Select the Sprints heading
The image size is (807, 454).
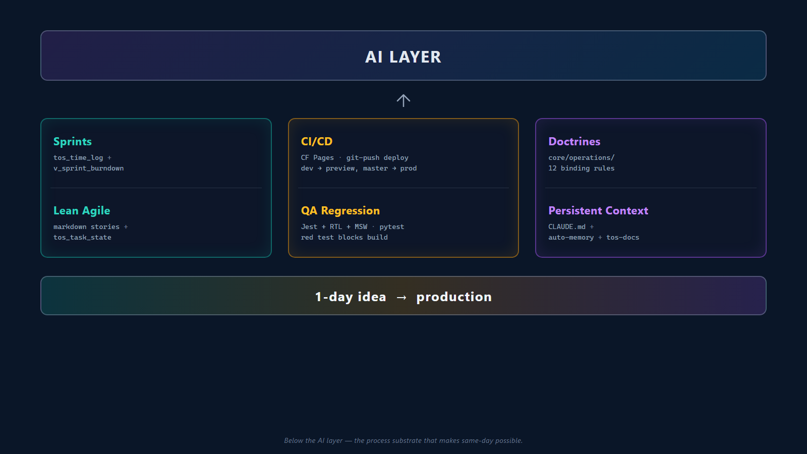click(x=73, y=142)
